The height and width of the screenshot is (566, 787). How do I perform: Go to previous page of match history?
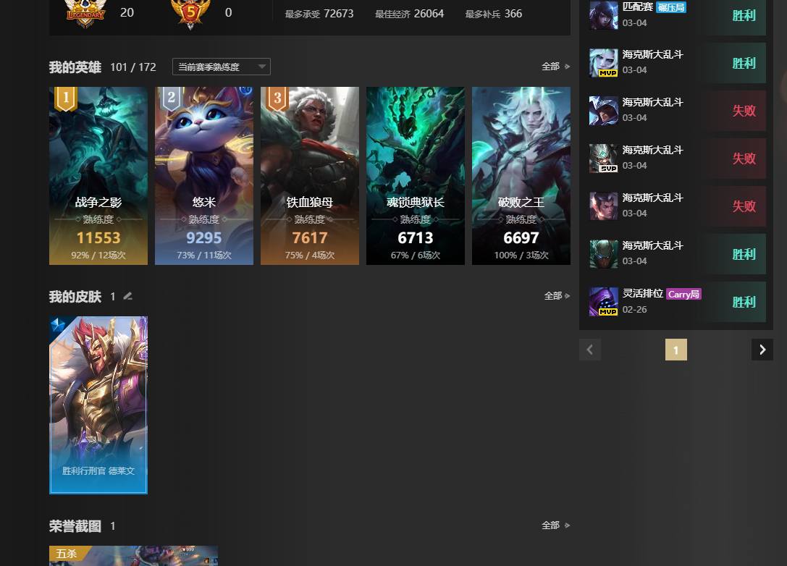click(x=590, y=350)
